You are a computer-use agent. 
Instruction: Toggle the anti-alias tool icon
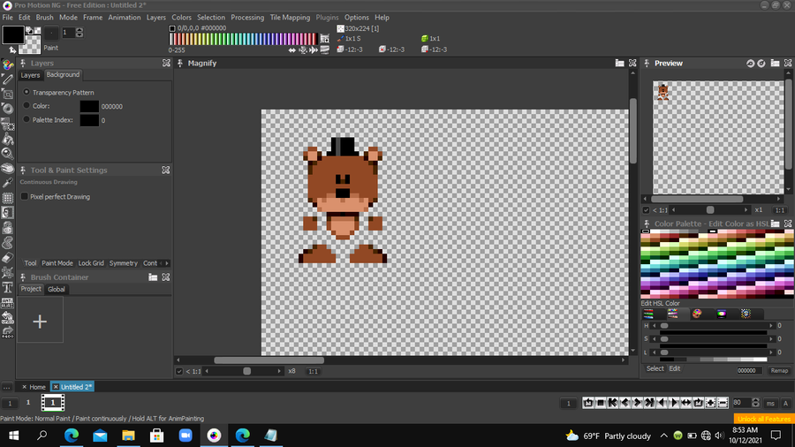point(8,303)
